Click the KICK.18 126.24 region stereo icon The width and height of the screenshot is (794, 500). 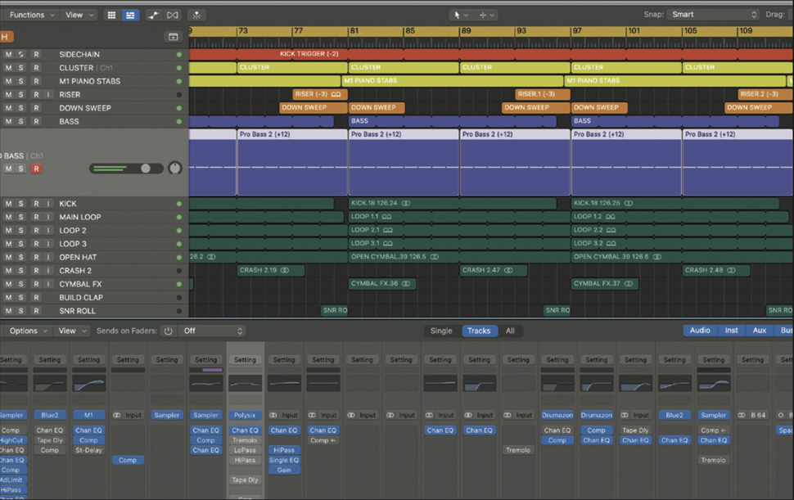click(406, 203)
